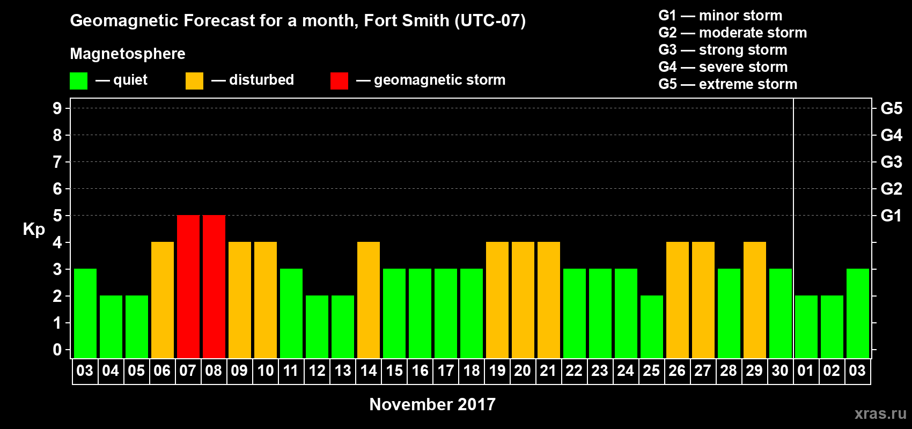Click the orange disturbed legend swatch
Image resolution: width=912 pixels, height=429 pixels.
[x=194, y=81]
